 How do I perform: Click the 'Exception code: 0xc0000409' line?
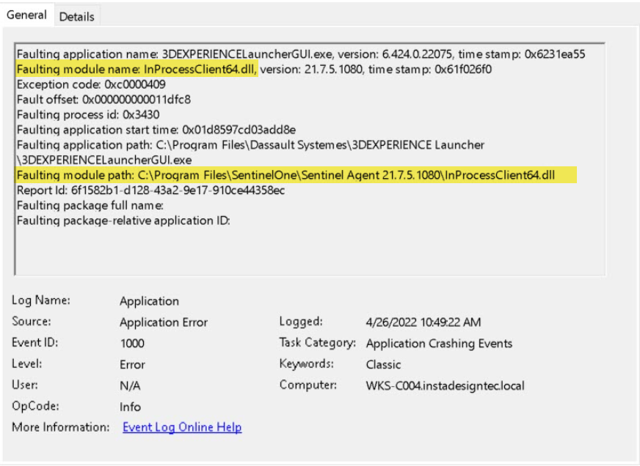tap(91, 84)
